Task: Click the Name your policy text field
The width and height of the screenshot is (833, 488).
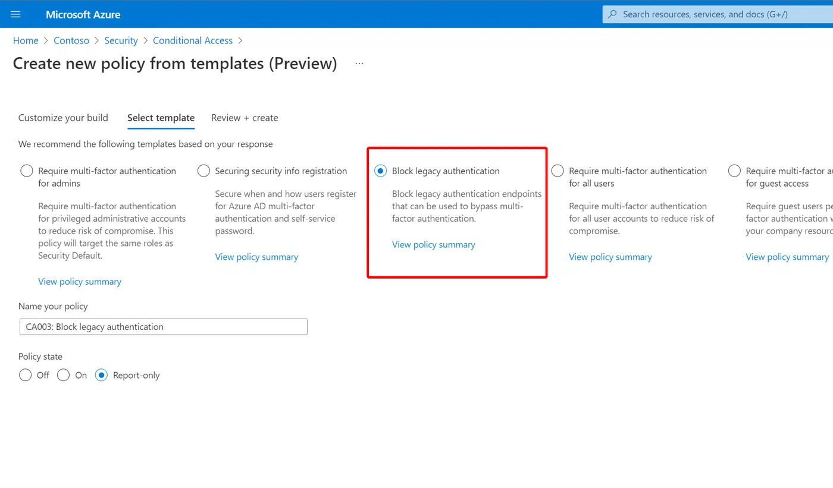Action: click(x=164, y=327)
